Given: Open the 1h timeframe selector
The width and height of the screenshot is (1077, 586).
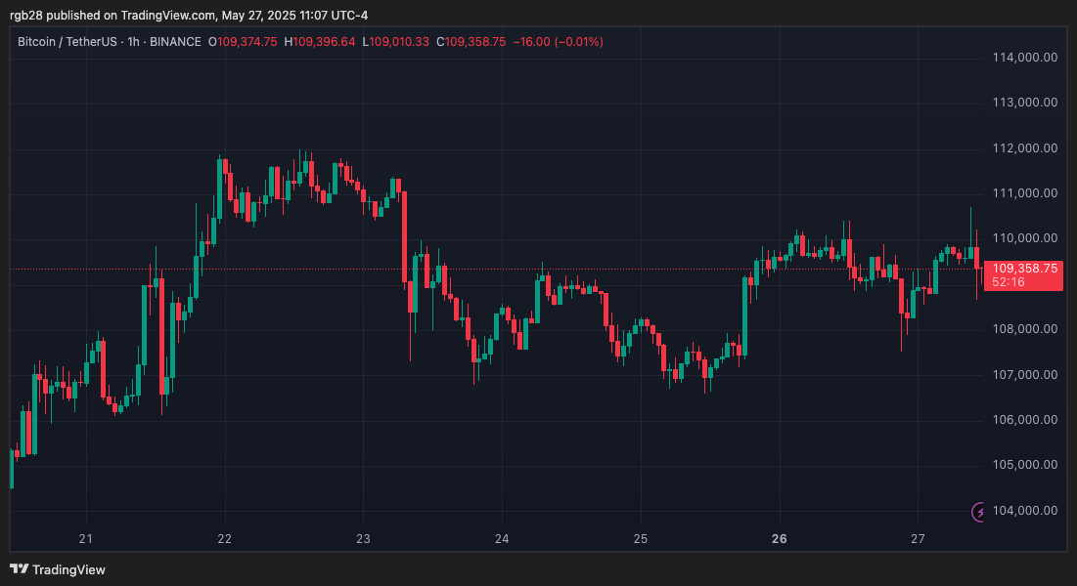Looking at the screenshot, I should point(133,42).
